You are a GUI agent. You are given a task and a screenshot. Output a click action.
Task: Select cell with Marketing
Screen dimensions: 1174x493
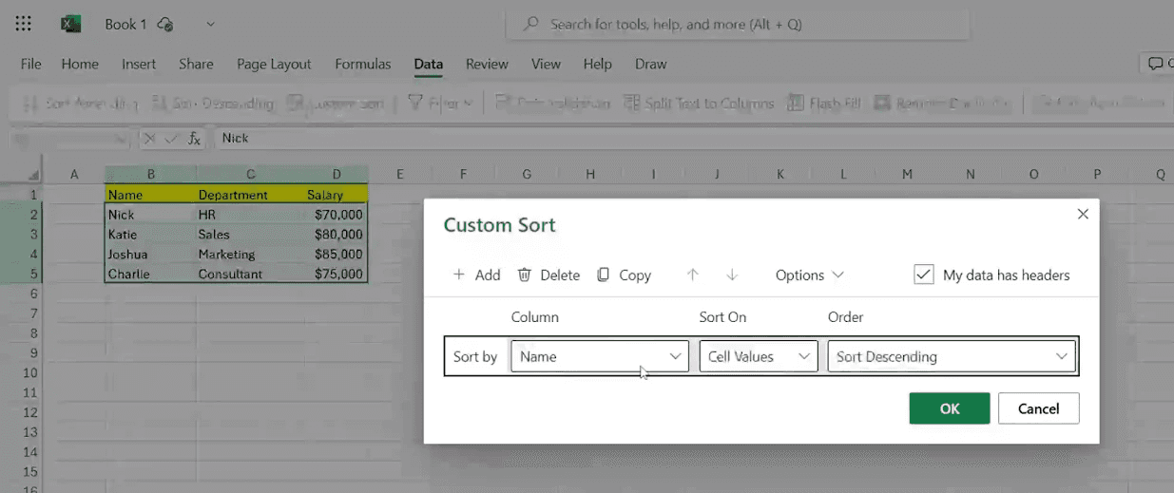(250, 254)
